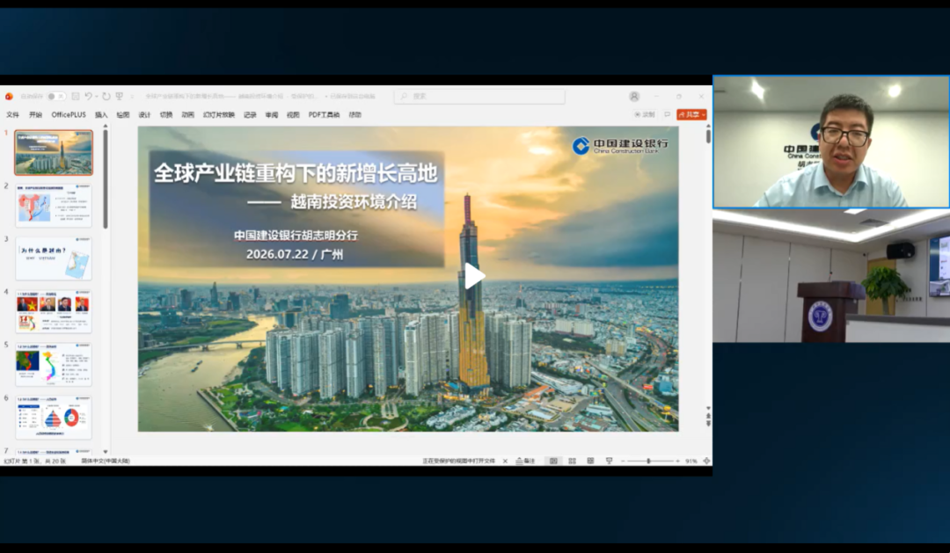This screenshot has height=553, width=950.
Task: Select the 设计 ribbon tab
Action: (x=144, y=114)
